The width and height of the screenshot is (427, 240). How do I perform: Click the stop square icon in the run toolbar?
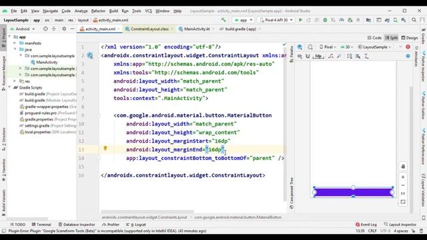pyautogui.click(x=358, y=20)
